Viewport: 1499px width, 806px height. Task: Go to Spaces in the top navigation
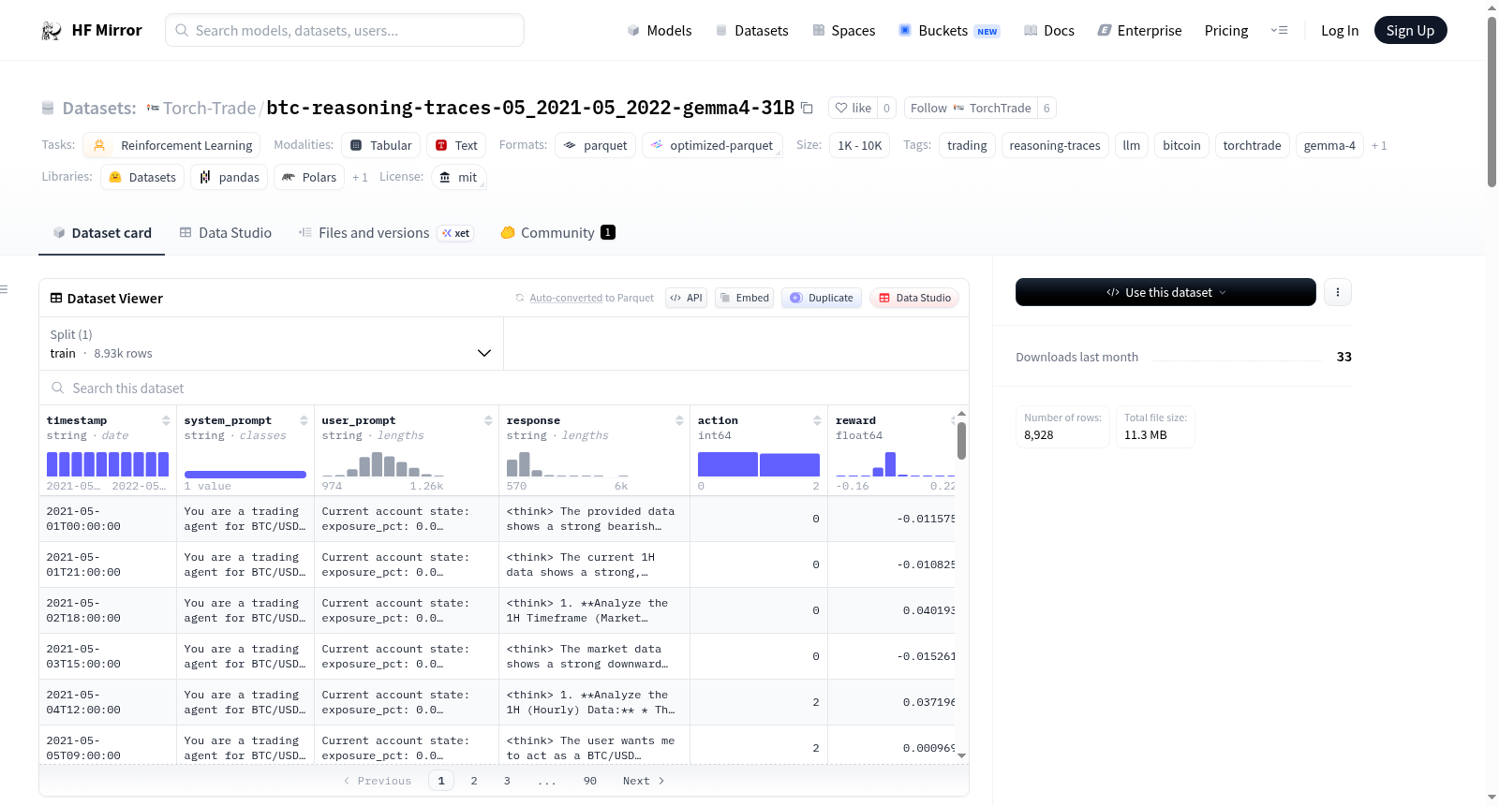point(843,31)
